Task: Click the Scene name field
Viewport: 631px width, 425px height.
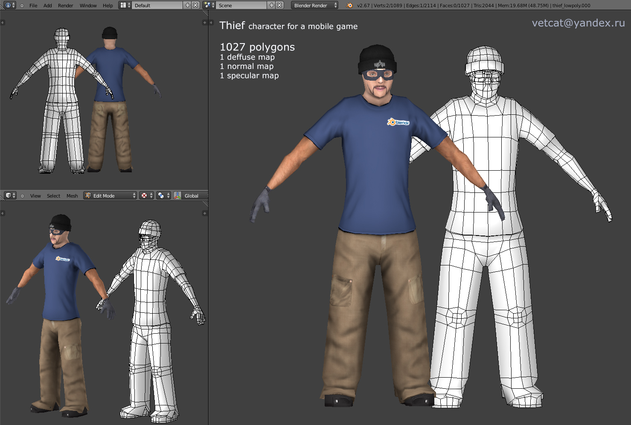Action: click(241, 5)
